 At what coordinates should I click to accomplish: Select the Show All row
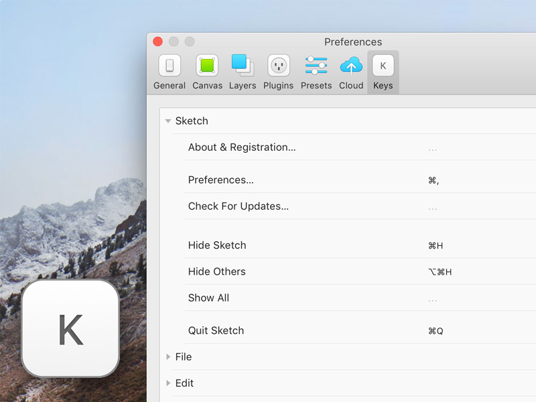(x=360, y=298)
